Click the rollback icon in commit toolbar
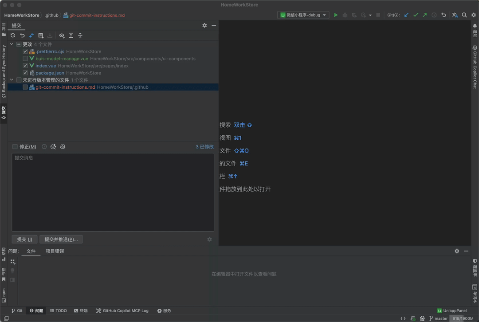479x322 pixels. pos(22,35)
